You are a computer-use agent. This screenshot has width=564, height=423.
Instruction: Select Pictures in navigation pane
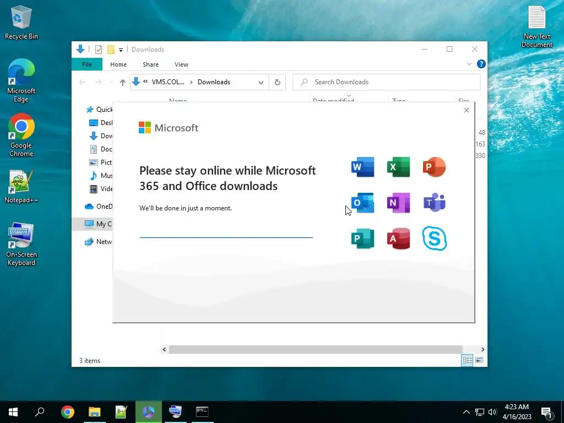pos(100,162)
